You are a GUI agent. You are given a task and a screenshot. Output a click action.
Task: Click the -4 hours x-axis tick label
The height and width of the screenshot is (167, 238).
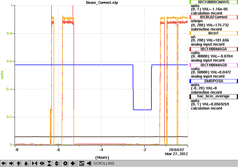pos(101,150)
